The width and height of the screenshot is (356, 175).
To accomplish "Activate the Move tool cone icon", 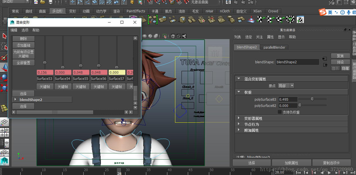I will coord(4,67).
